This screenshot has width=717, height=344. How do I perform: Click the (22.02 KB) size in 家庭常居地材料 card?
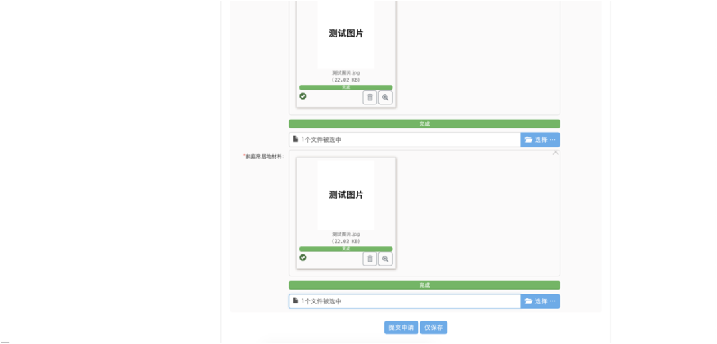click(x=346, y=242)
